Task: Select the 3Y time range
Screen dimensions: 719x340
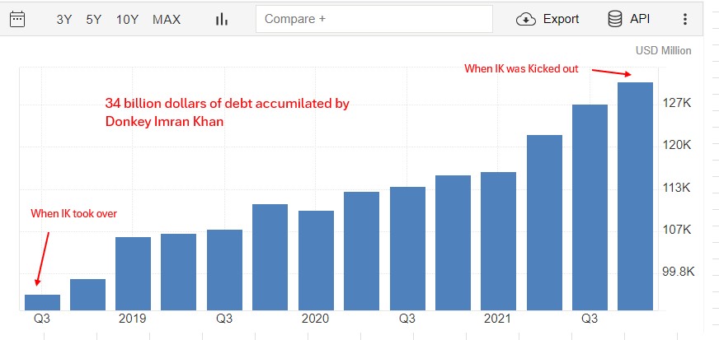Action: (64, 19)
